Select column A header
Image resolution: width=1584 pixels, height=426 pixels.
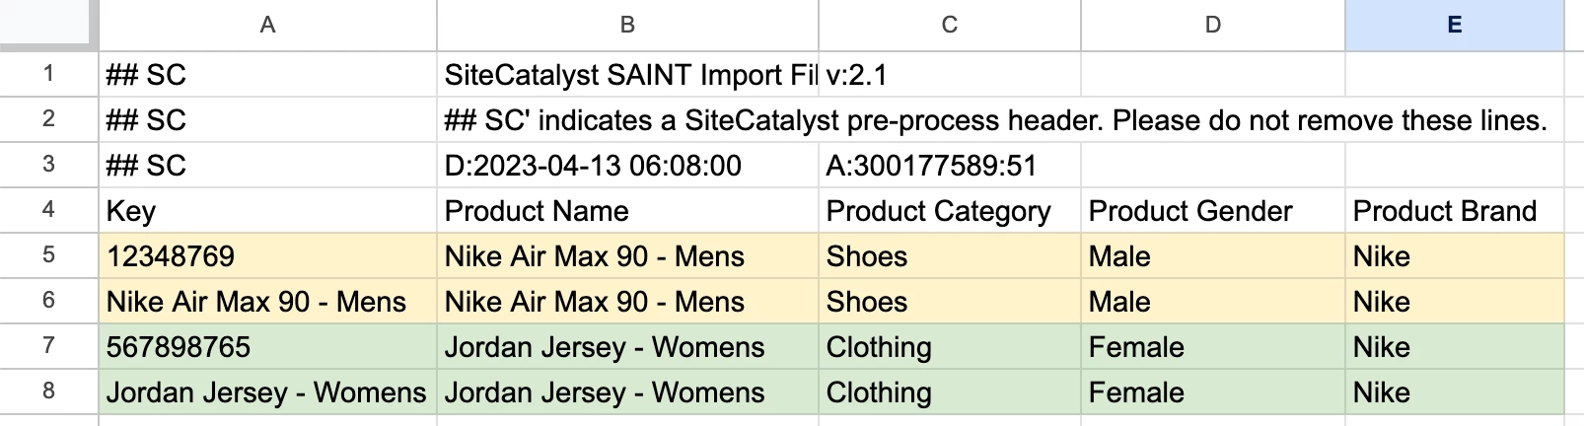pos(267,25)
